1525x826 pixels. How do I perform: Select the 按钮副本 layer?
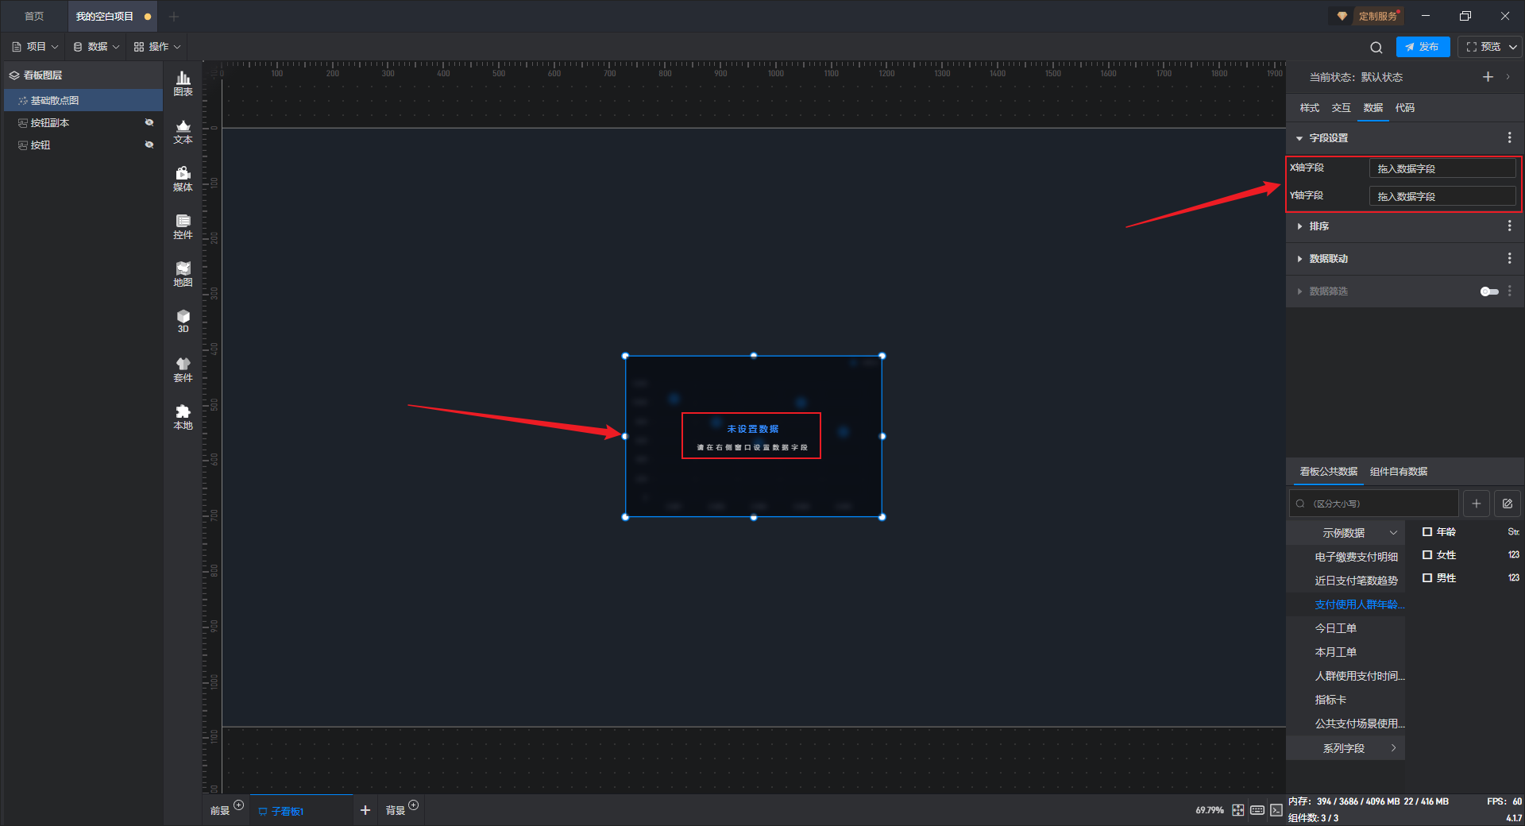(x=83, y=122)
